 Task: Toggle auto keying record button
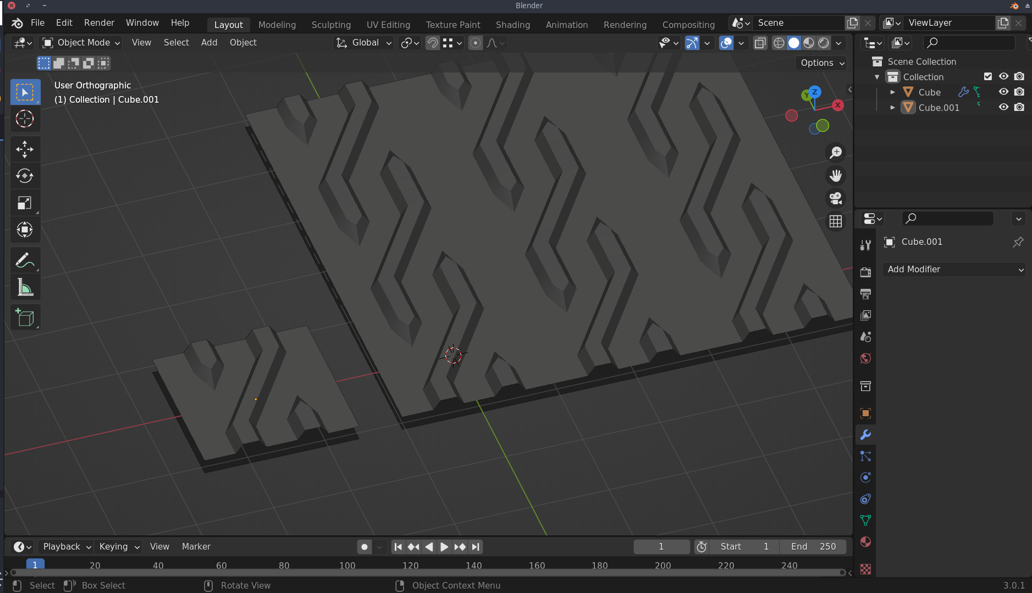coord(364,547)
